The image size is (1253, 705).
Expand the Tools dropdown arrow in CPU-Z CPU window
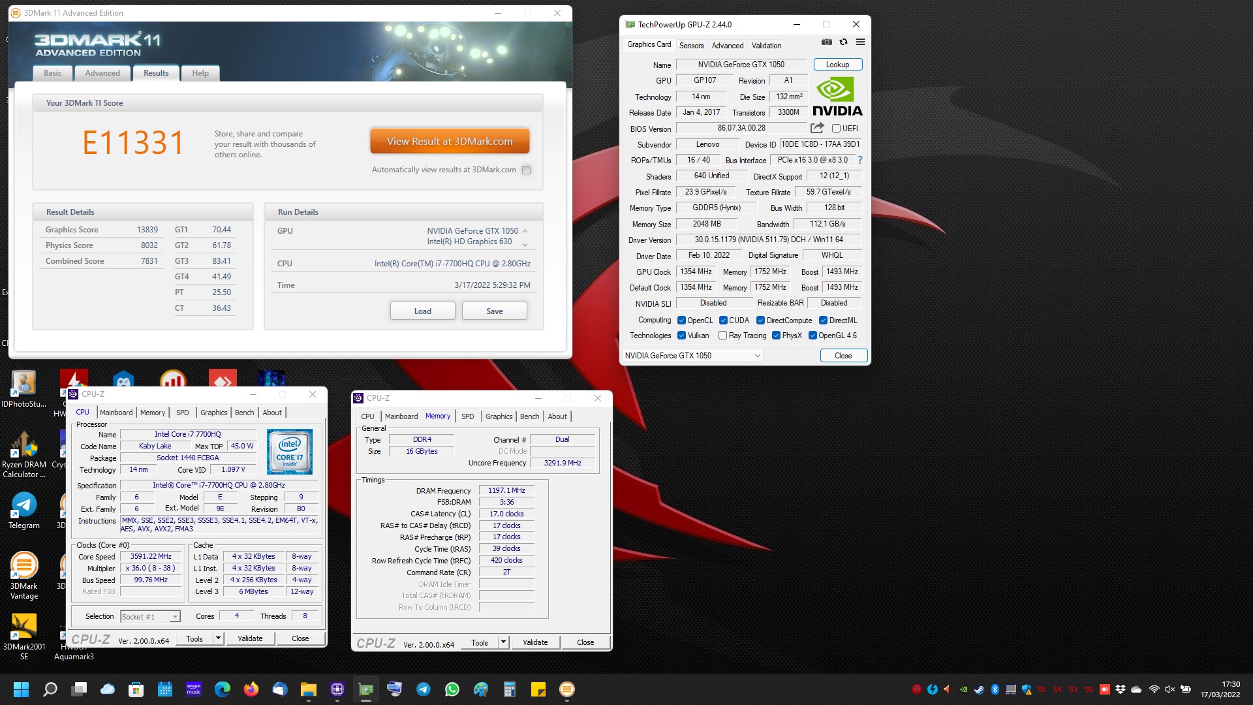pos(219,638)
